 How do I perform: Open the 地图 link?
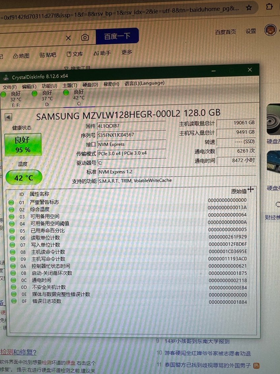coord(21,56)
